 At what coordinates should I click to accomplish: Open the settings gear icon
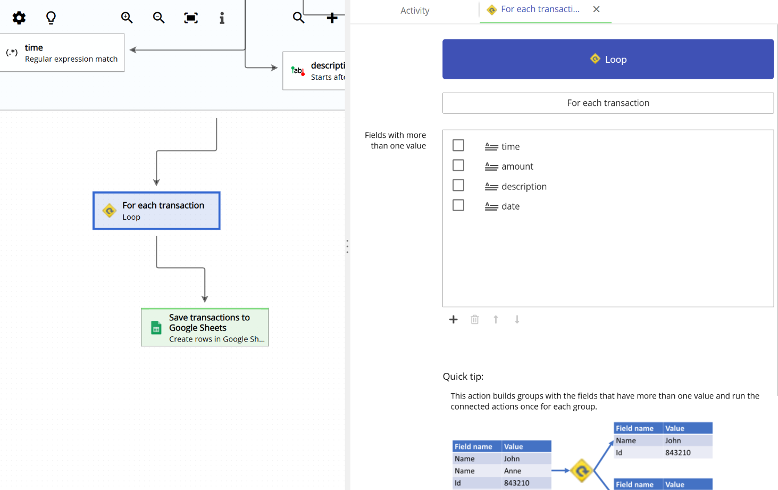click(x=19, y=18)
